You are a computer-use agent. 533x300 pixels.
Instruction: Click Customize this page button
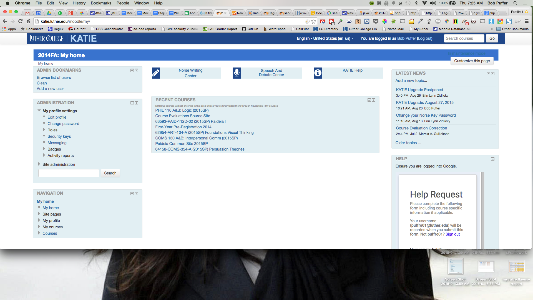point(472,61)
